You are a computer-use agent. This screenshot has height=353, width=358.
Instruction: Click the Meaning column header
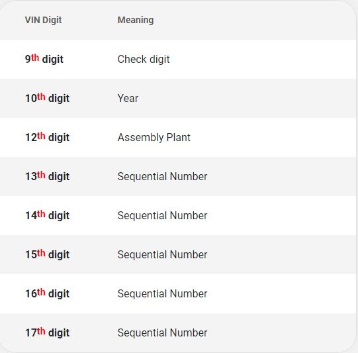click(136, 20)
